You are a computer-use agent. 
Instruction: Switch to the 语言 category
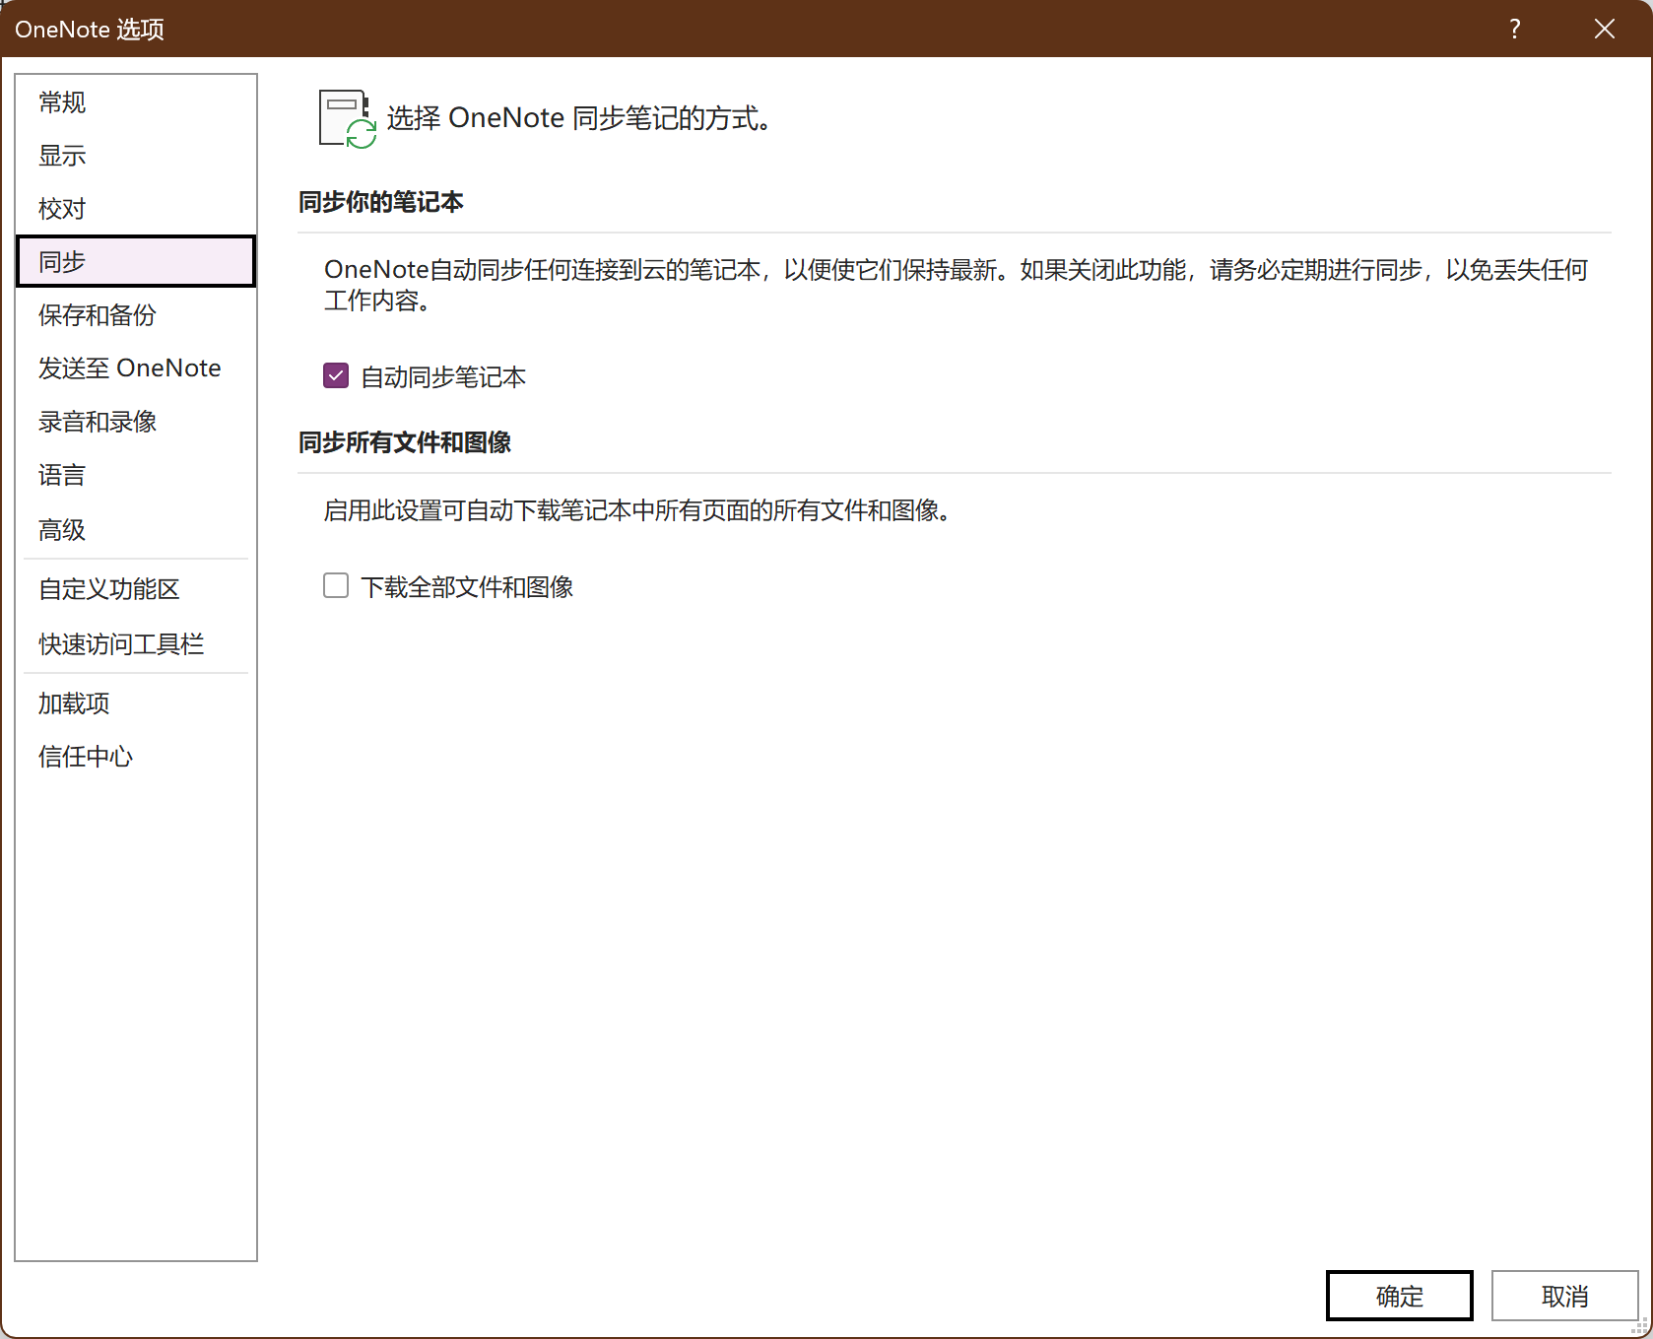[x=136, y=475]
